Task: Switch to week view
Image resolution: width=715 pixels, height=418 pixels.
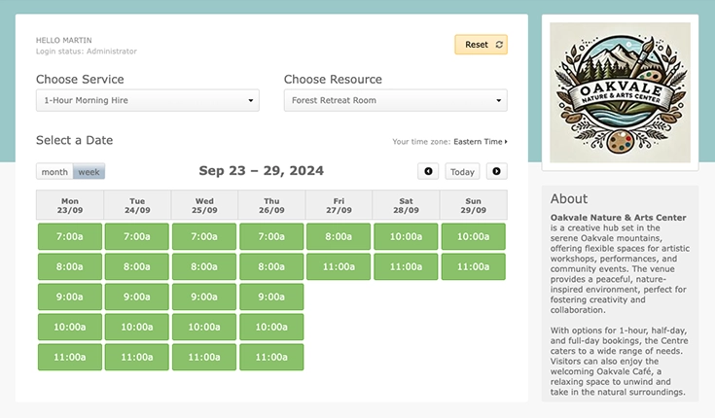Action: [x=89, y=172]
